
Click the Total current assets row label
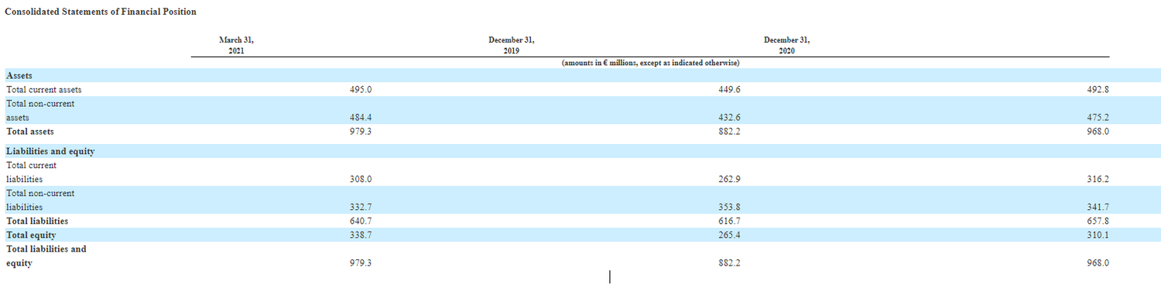point(44,90)
